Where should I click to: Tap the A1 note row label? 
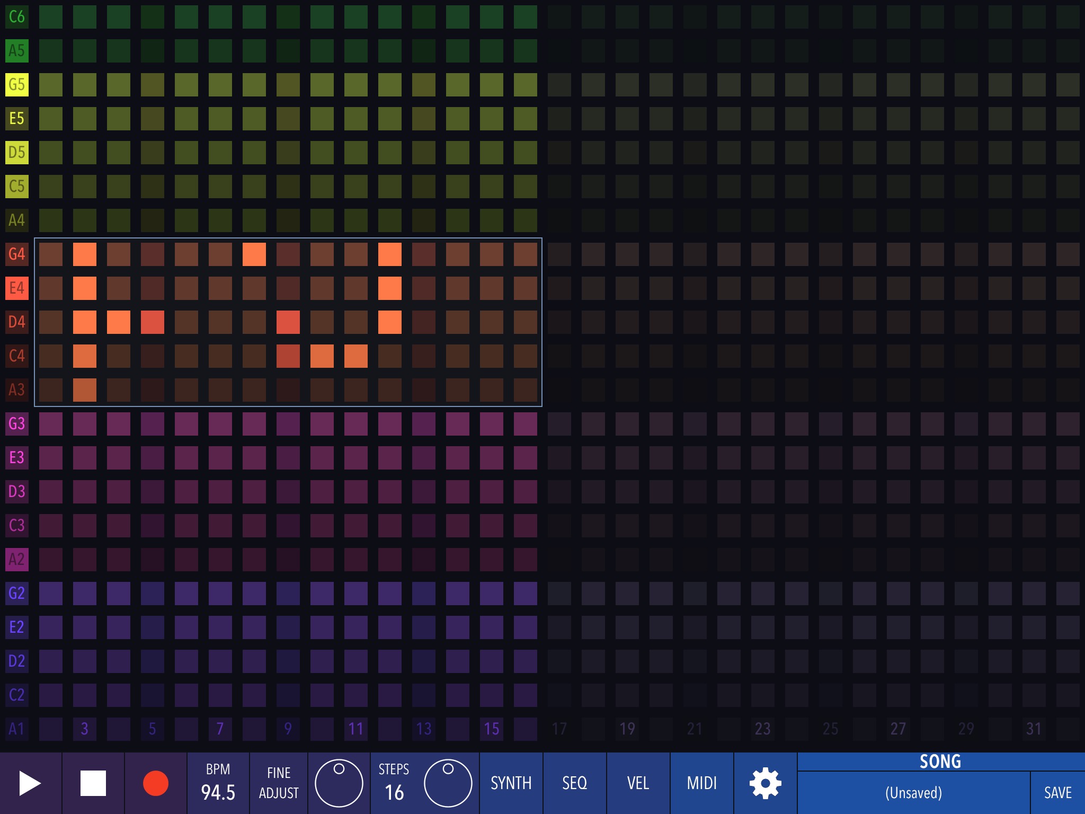pyautogui.click(x=17, y=729)
